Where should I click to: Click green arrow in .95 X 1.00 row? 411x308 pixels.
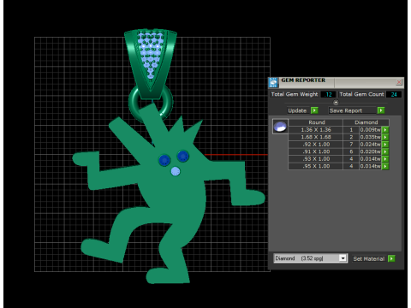pos(385,166)
